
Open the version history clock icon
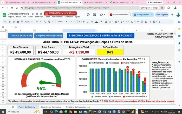click(88, 15)
